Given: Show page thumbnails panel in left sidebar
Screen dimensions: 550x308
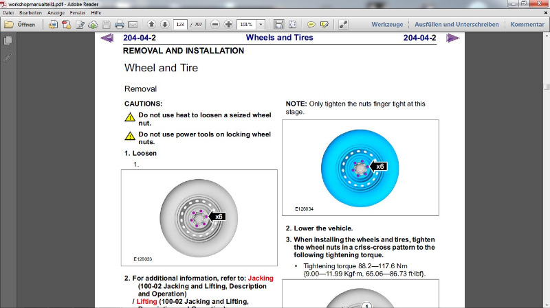Looking at the screenshot, I should [8, 40].
